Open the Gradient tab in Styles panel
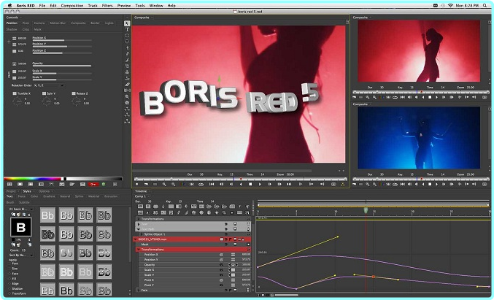 (x=49, y=196)
